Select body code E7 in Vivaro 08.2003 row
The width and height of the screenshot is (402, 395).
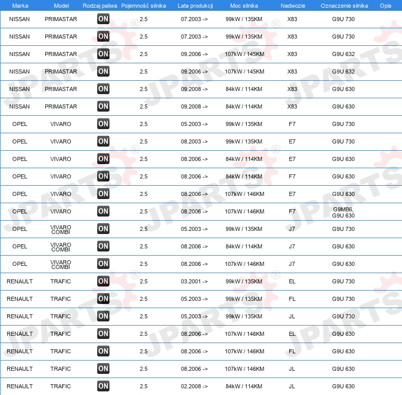tap(292, 141)
